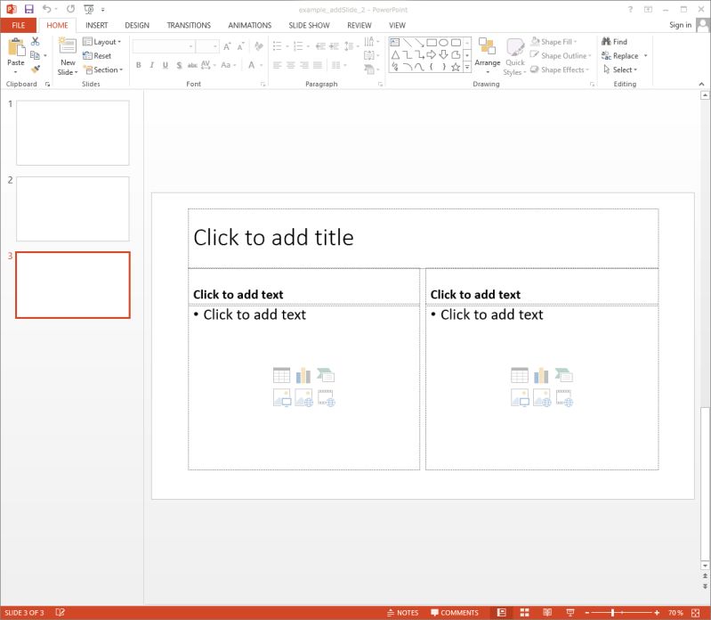Image resolution: width=711 pixels, height=620 pixels.
Task: Click the Format Painter brush icon
Action: (36, 69)
